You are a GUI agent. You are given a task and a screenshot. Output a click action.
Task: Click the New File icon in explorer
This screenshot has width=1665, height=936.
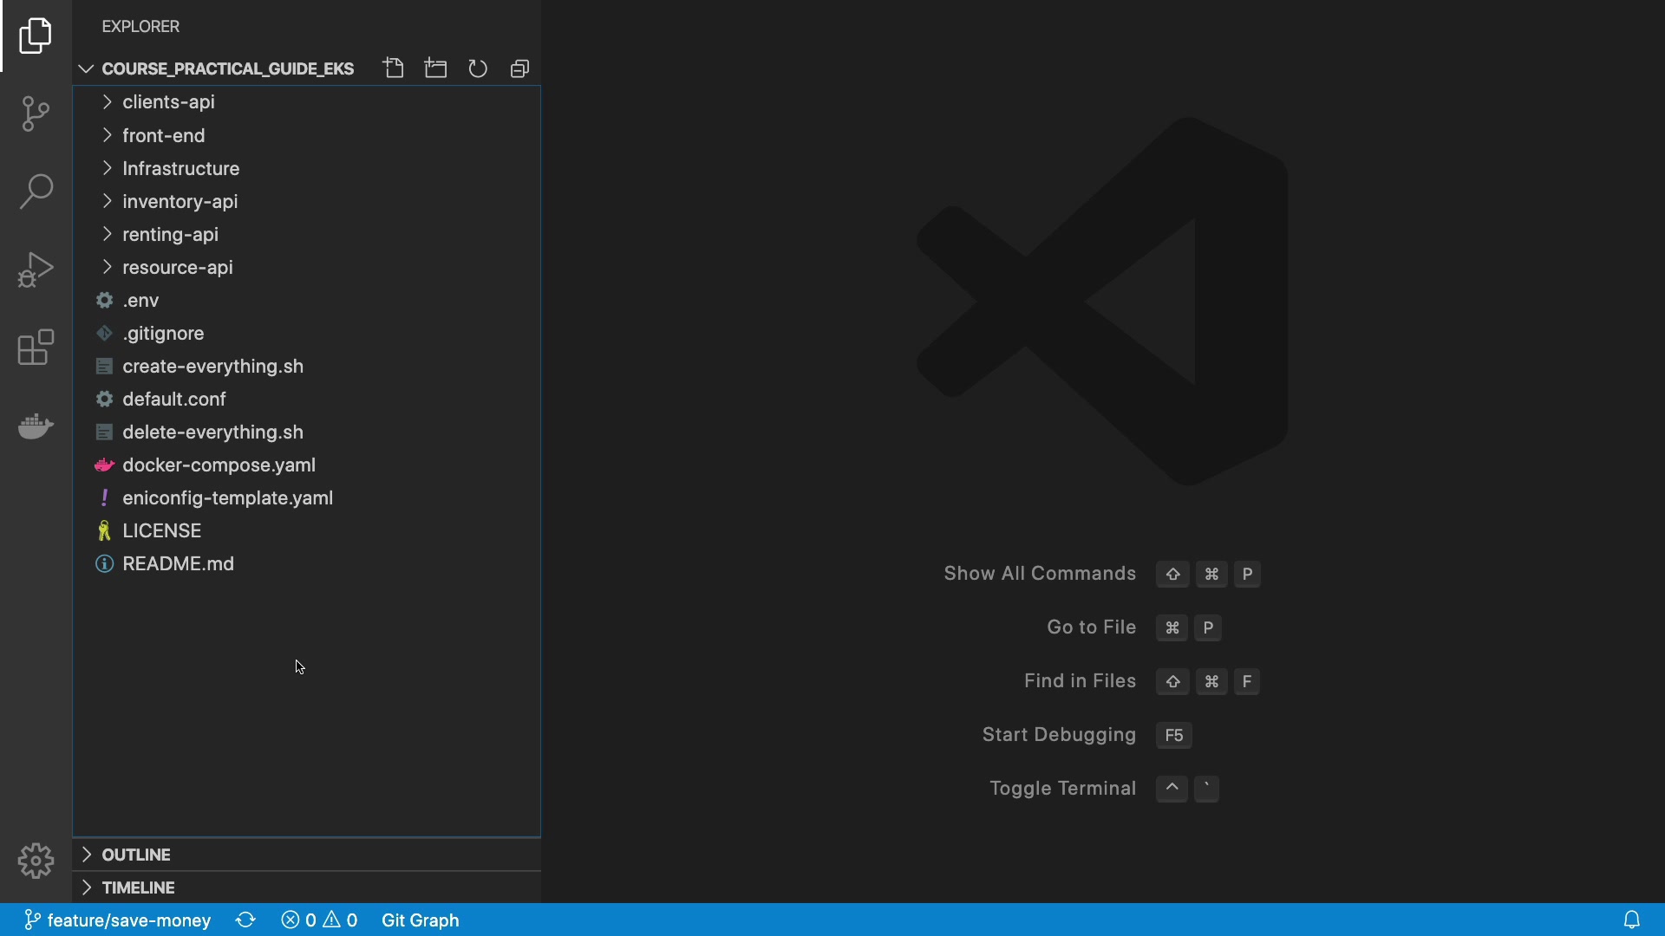[394, 68]
